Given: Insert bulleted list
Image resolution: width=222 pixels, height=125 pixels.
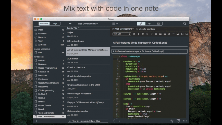Looking at the screenshot, I should 160,34.
